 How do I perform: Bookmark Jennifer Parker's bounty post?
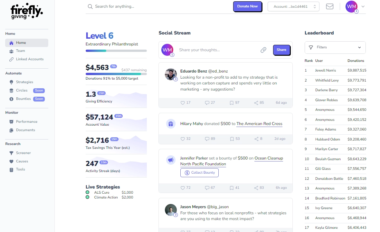coord(231,188)
